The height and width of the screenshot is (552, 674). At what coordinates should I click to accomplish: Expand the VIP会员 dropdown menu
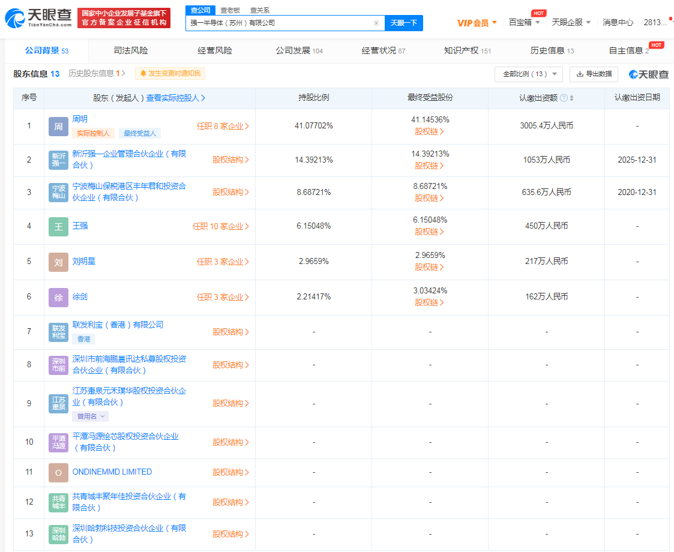point(477,23)
